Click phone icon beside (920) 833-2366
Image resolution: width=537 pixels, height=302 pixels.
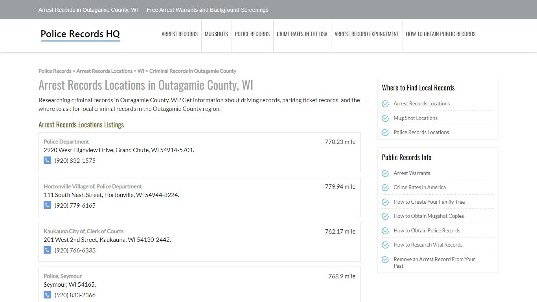point(47,295)
